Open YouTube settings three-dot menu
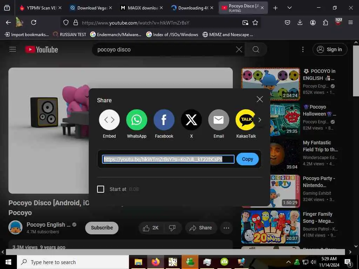This screenshot has width=359, height=269. click(303, 49)
